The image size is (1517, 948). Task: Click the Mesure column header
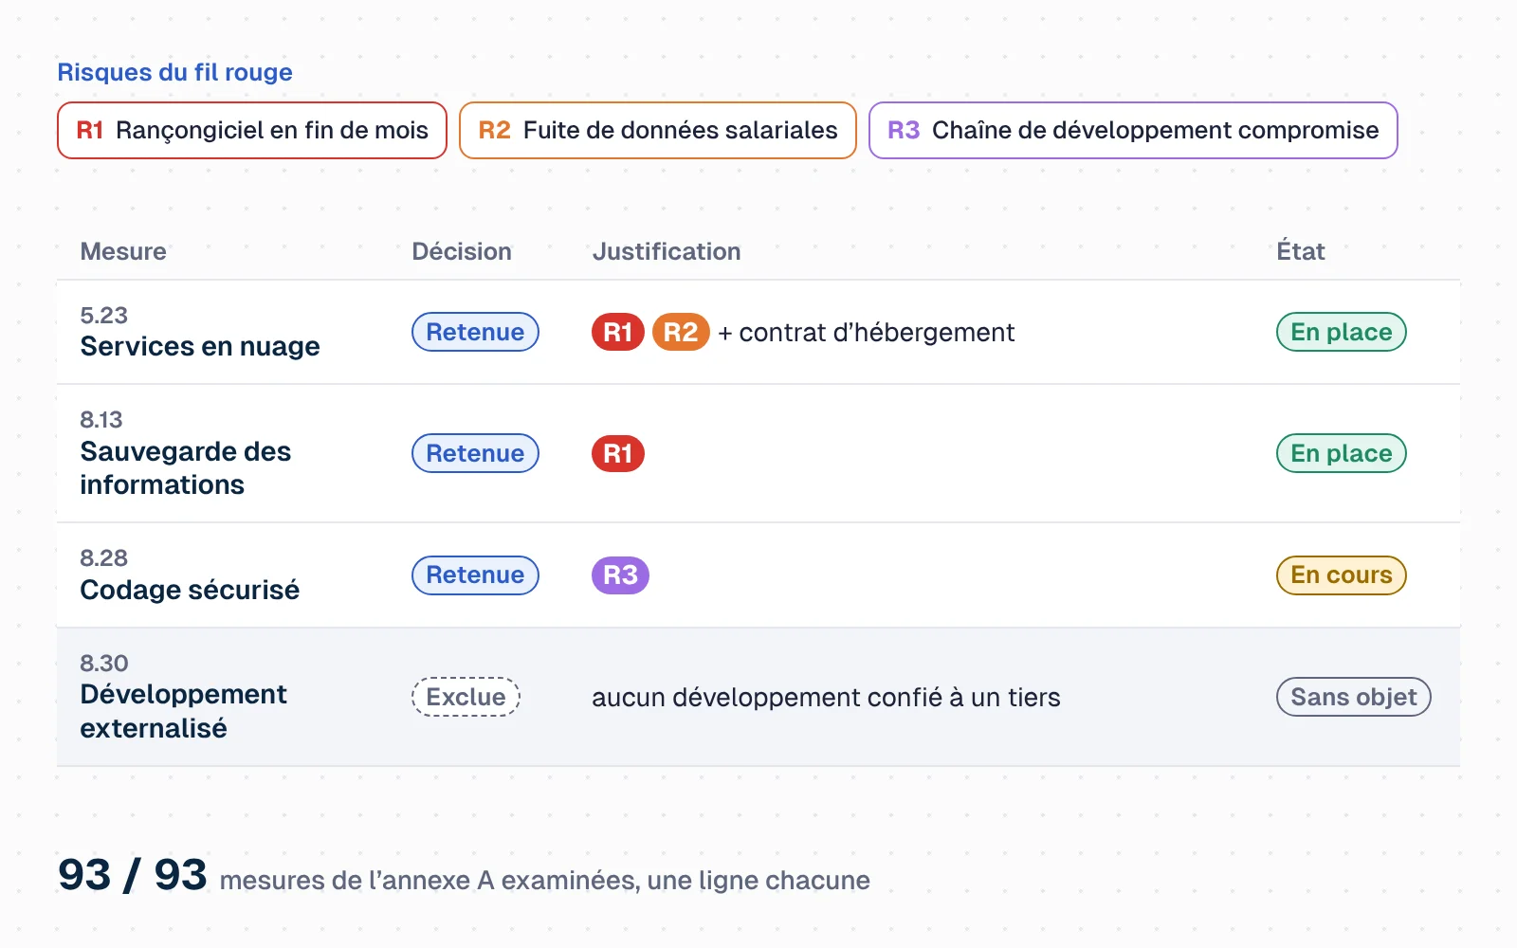pos(123,251)
